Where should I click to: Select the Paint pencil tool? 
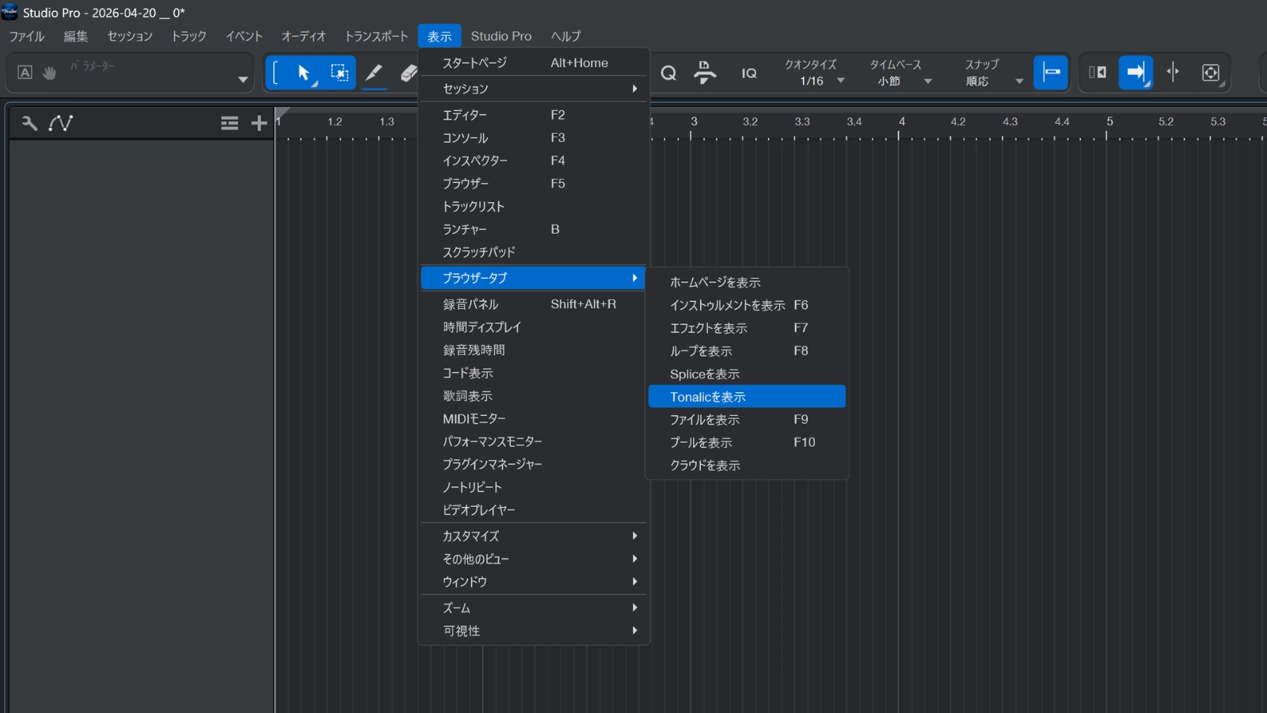(374, 73)
